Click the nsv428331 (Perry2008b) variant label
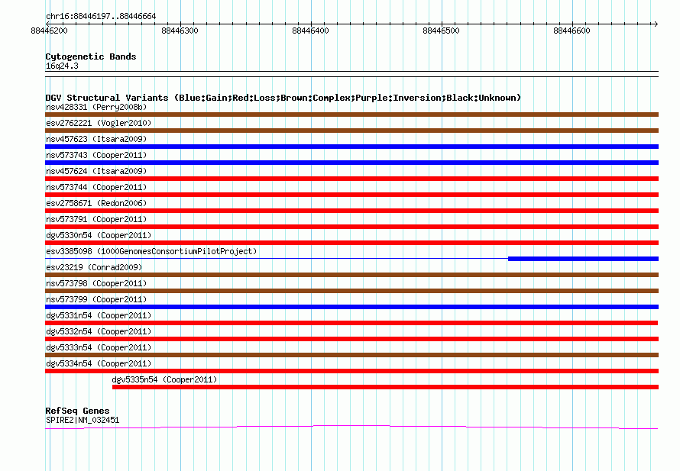 (x=96, y=107)
